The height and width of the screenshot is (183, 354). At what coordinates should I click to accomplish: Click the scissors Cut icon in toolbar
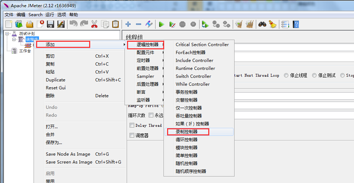coord(95,24)
